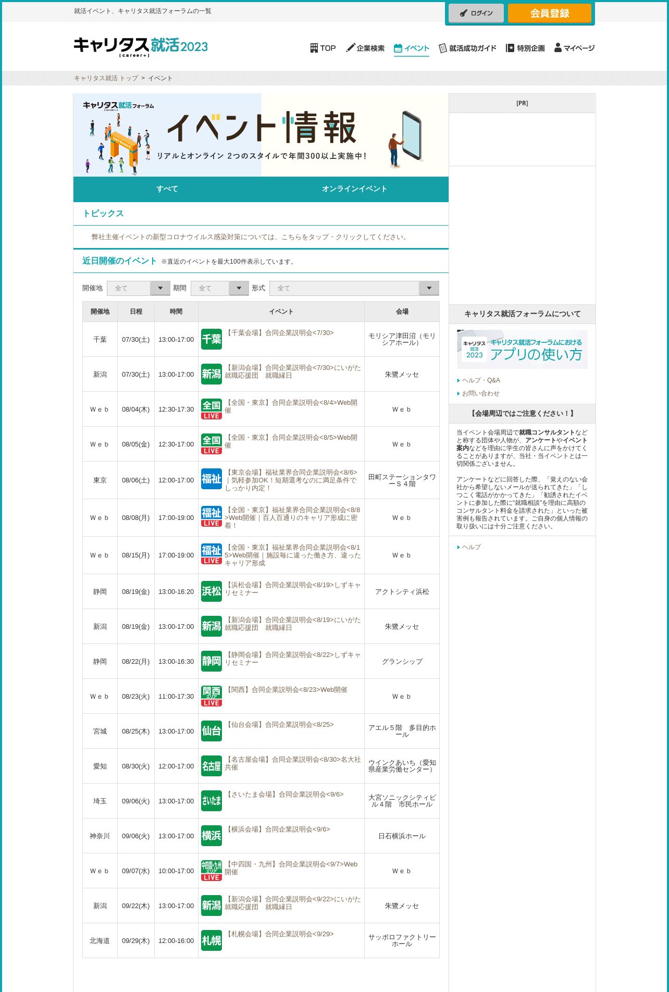
Task: Click the blue 福祉 badge for 08/06
Action: pos(212,479)
